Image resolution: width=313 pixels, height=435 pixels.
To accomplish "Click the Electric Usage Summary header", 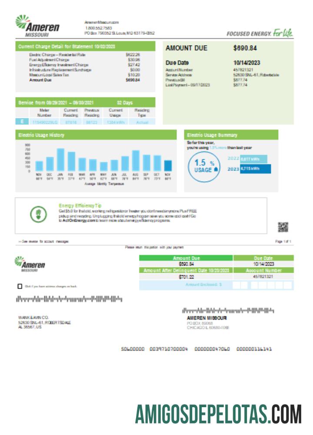I will click(231, 135).
